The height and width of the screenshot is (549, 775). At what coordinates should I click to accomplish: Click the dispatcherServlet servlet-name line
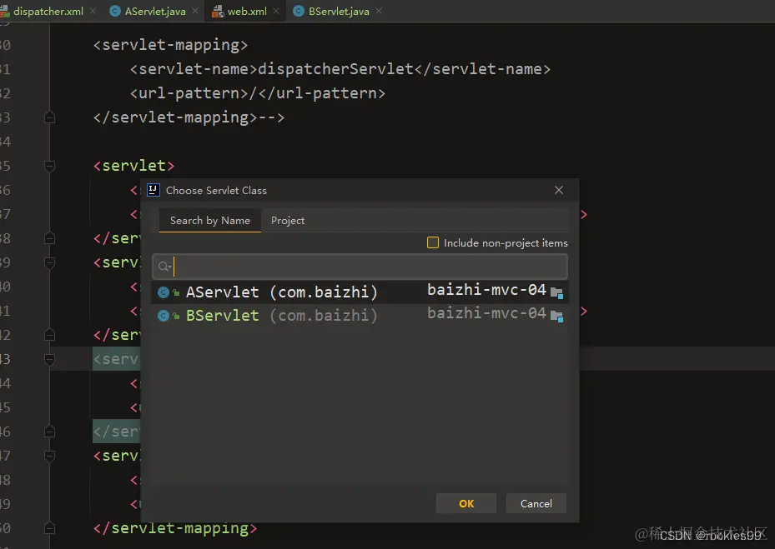point(340,69)
